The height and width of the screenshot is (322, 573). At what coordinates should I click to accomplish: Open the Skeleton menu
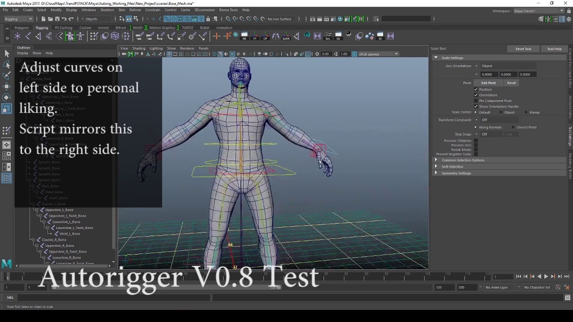pyautogui.click(x=107, y=10)
